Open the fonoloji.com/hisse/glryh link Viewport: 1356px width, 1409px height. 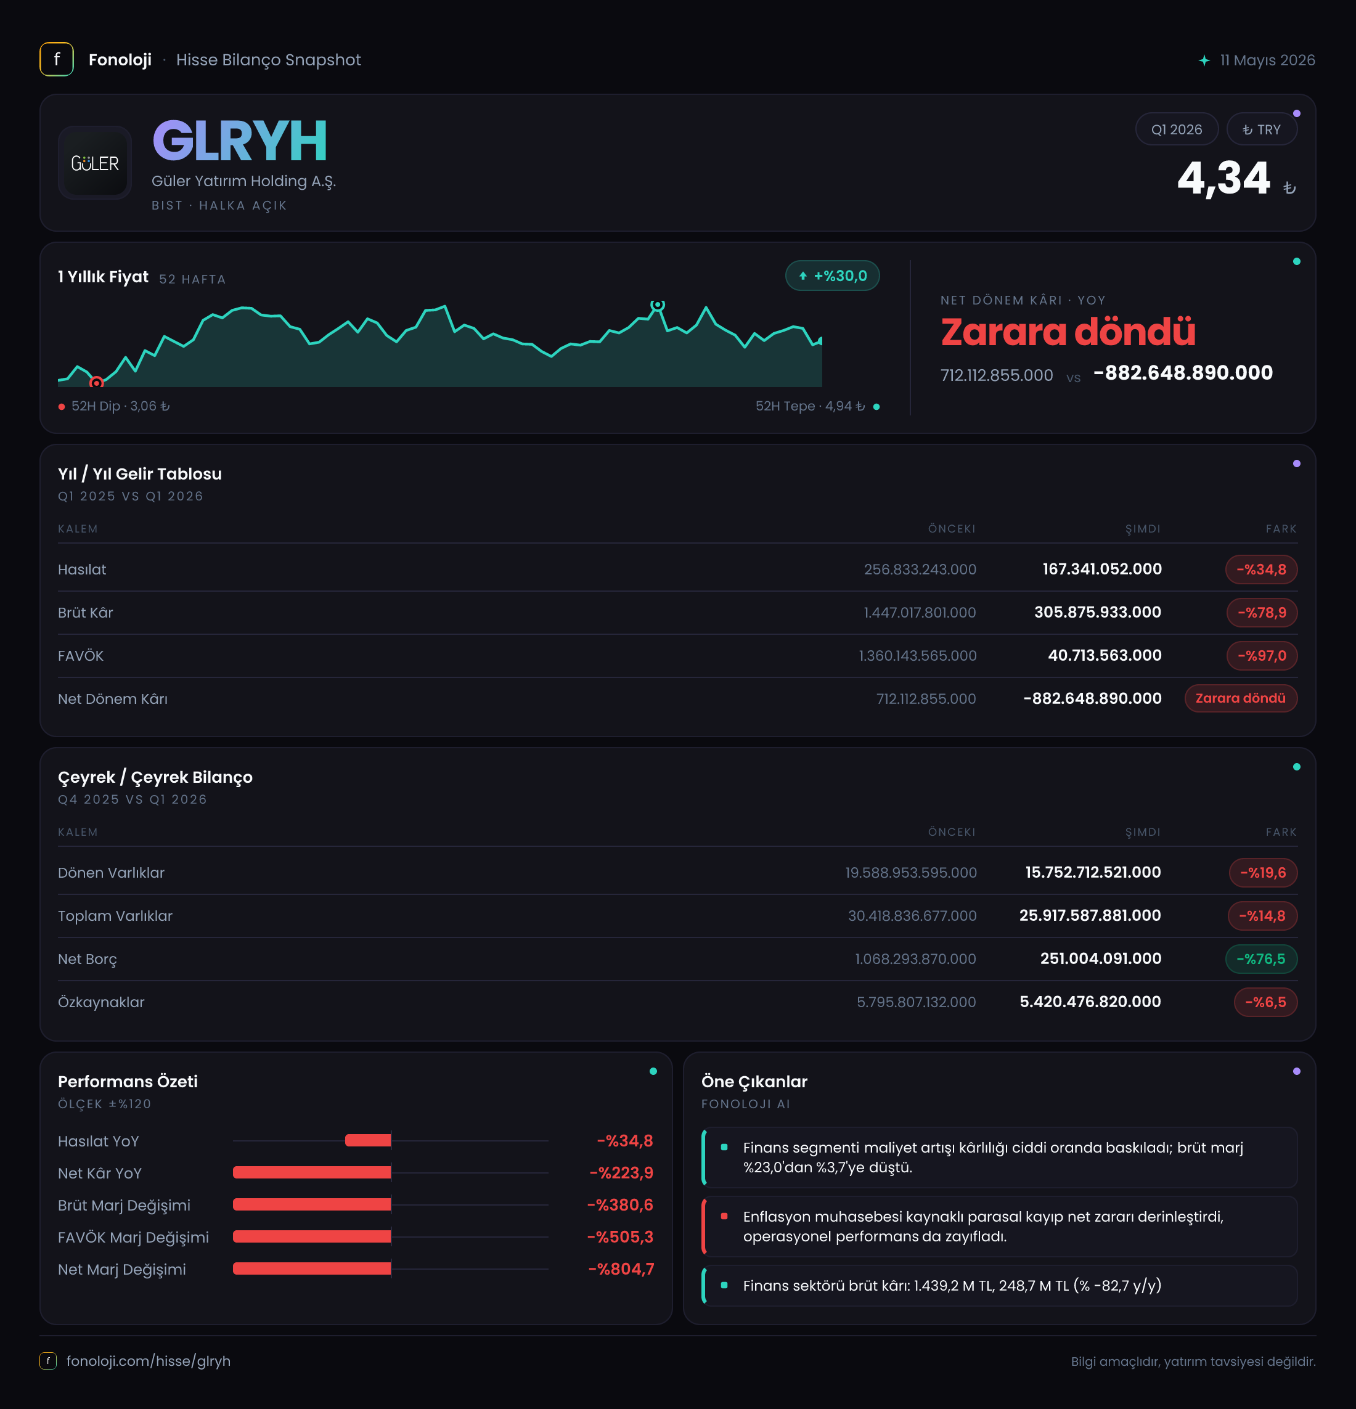(x=148, y=1361)
